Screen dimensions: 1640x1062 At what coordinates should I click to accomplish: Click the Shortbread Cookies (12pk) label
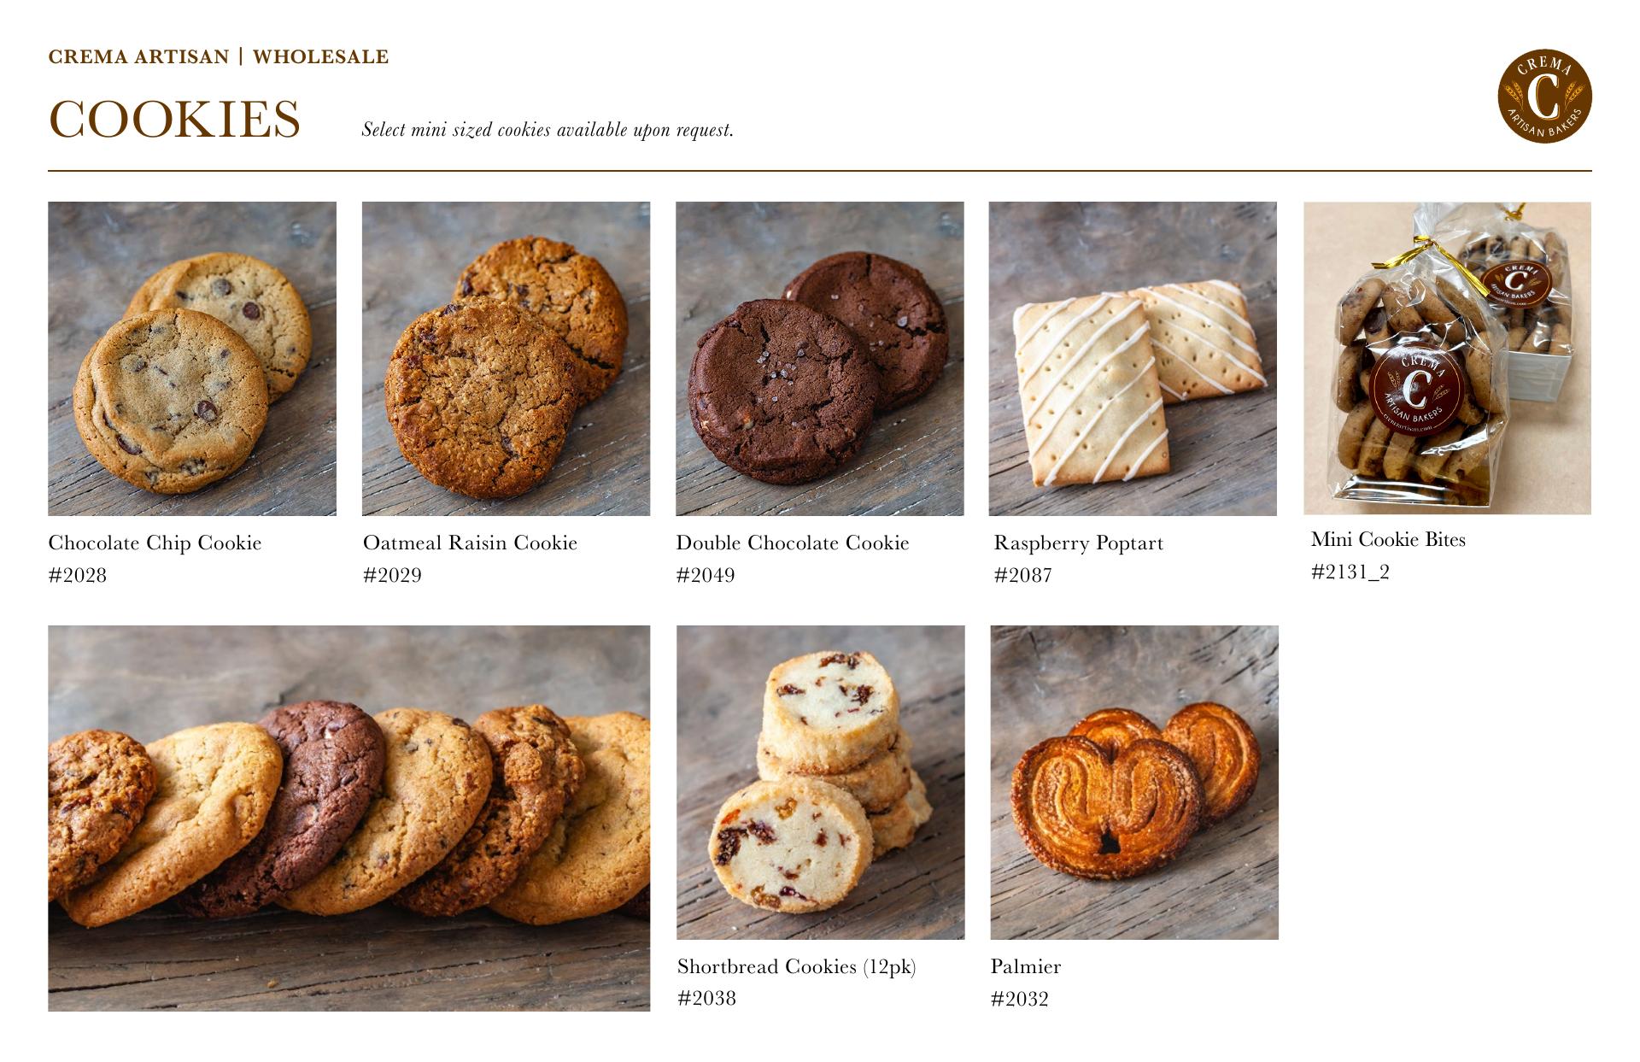pyautogui.click(x=796, y=967)
